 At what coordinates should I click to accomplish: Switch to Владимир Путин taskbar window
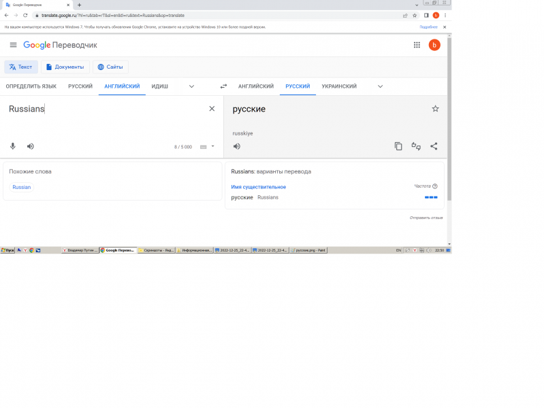click(80, 250)
